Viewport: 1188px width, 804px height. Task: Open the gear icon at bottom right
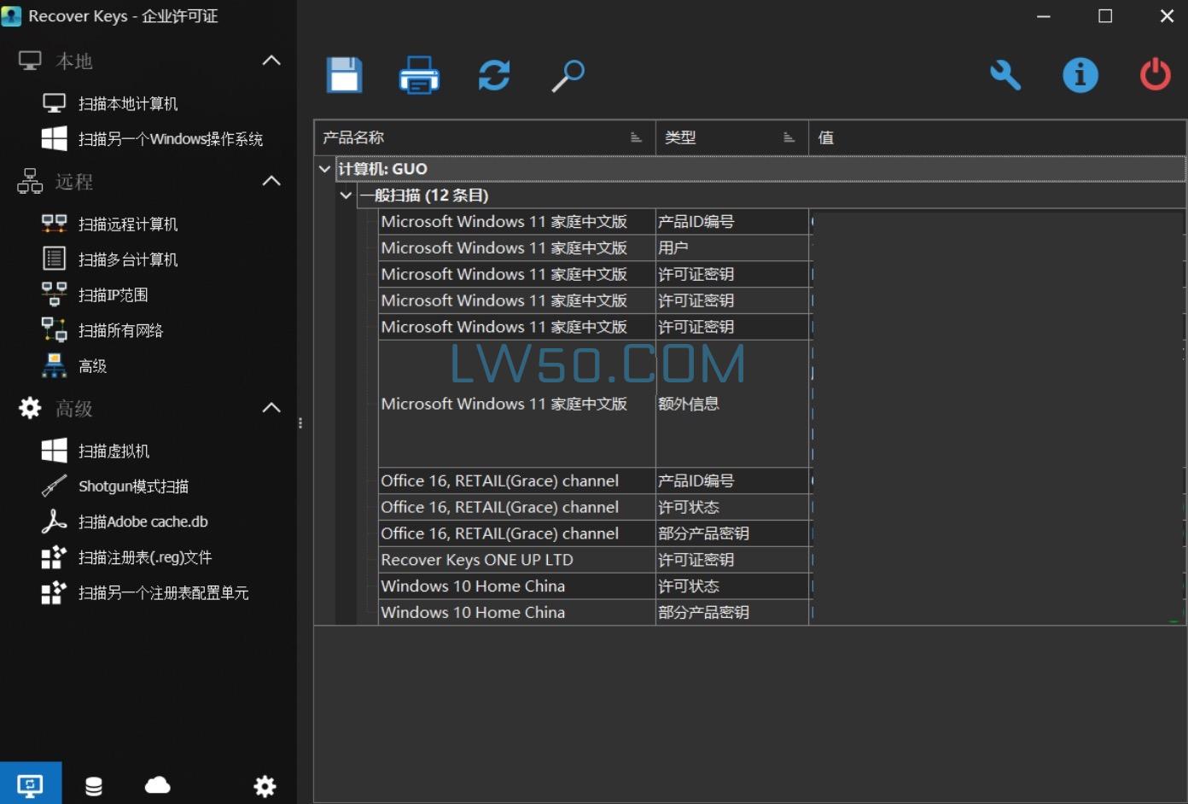[x=265, y=785]
